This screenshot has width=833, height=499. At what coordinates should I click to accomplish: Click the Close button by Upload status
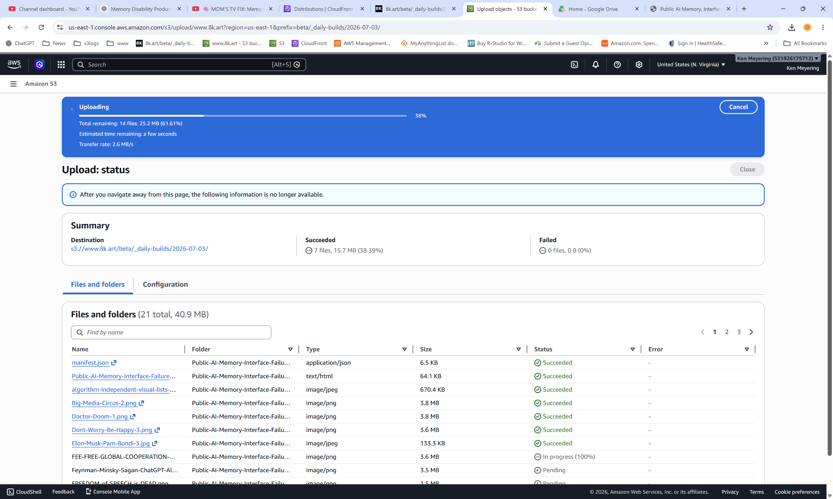click(747, 169)
